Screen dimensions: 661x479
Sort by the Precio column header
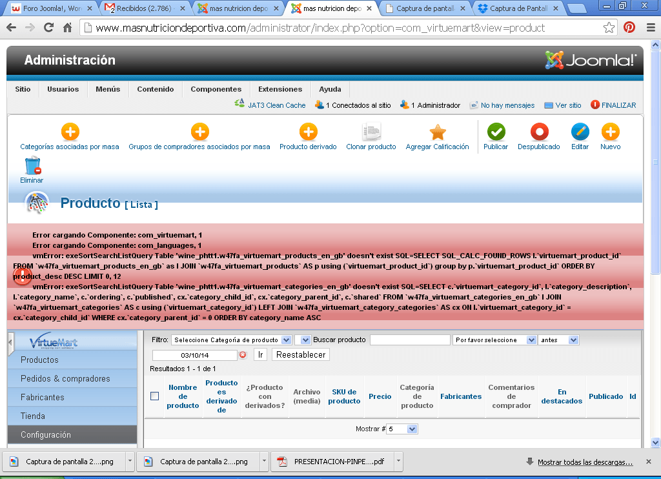click(380, 396)
